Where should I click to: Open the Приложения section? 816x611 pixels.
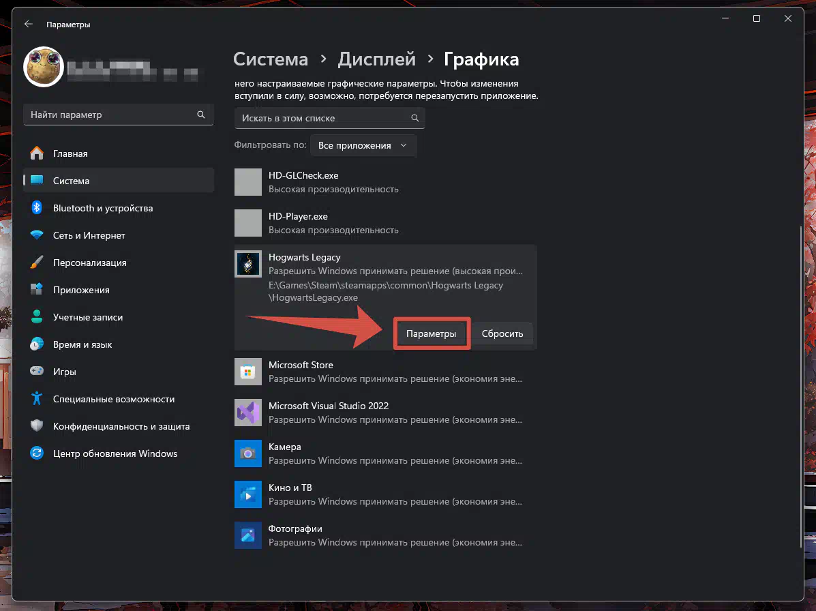coord(119,289)
